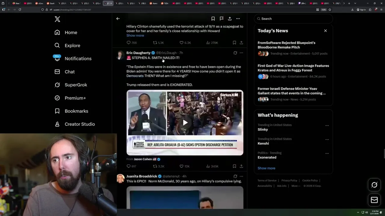The width and height of the screenshot is (385, 216).
Task: Open more options for Slinky trend
Action: pos(327,125)
